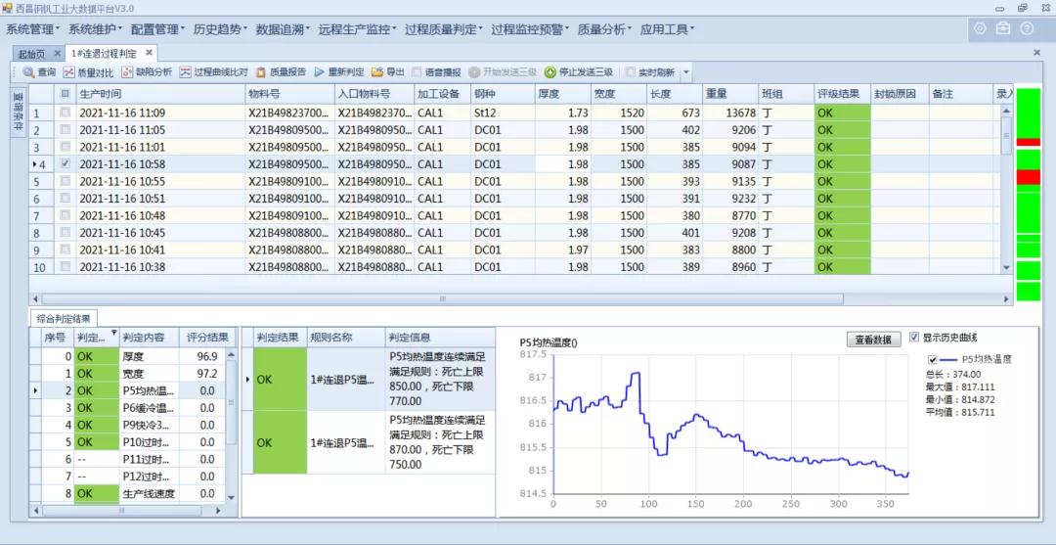Screen dimensions: 1056x545
Task: Open 过程曲线比对 curve comparison
Action: click(x=185, y=72)
